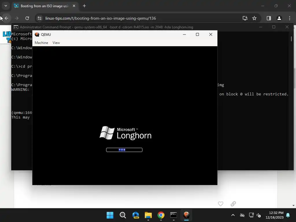
Task: Click the Linux Tips site logo
Action: 7,37
